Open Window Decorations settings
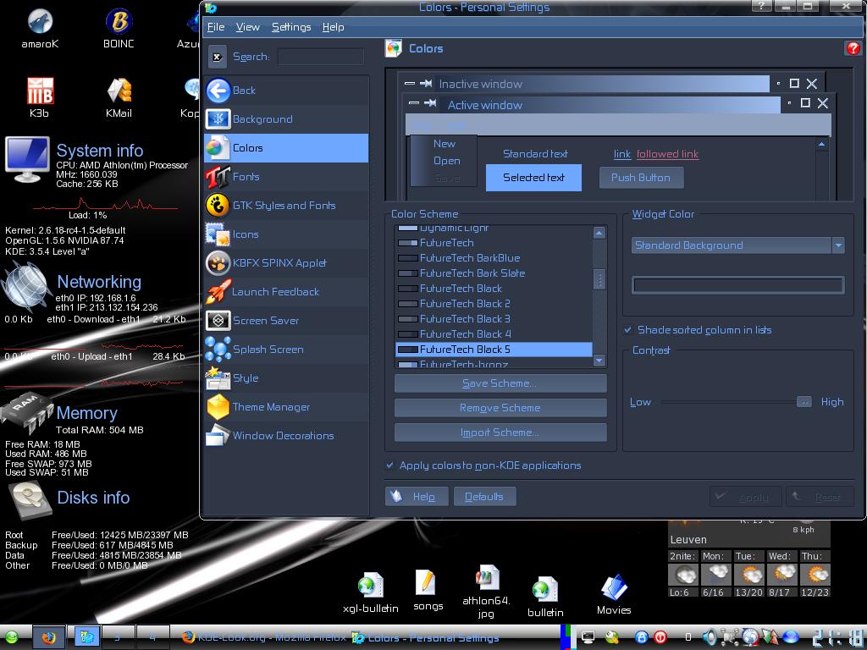The width and height of the screenshot is (867, 650). [286, 435]
